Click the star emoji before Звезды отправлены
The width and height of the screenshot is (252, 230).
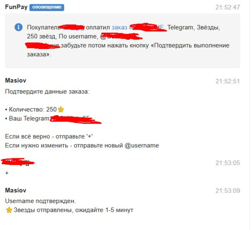pos(9,210)
